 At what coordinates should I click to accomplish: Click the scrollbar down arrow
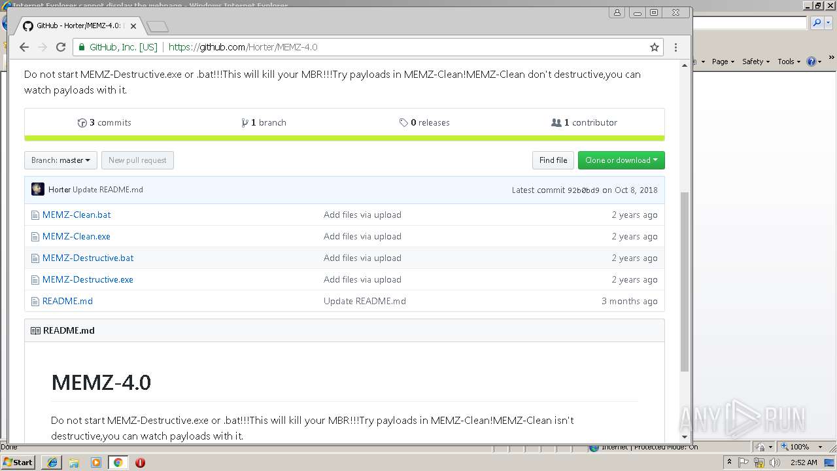(x=685, y=437)
